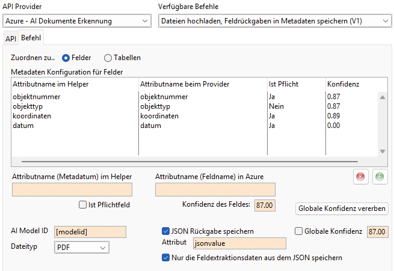Screen dimensions: 394x271
Task: Switch to the API tab
Action: point(11,38)
